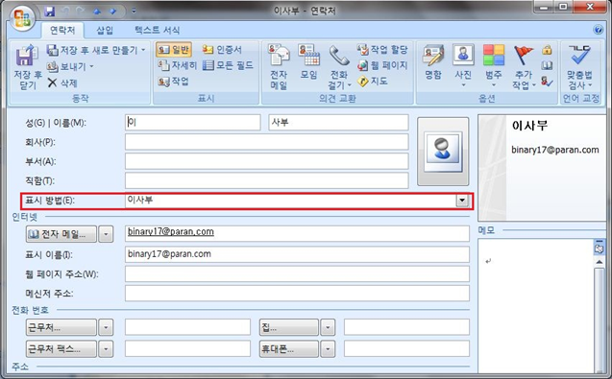Open the 범주 categorize menu
This screenshot has width=612, height=379.
click(494, 65)
